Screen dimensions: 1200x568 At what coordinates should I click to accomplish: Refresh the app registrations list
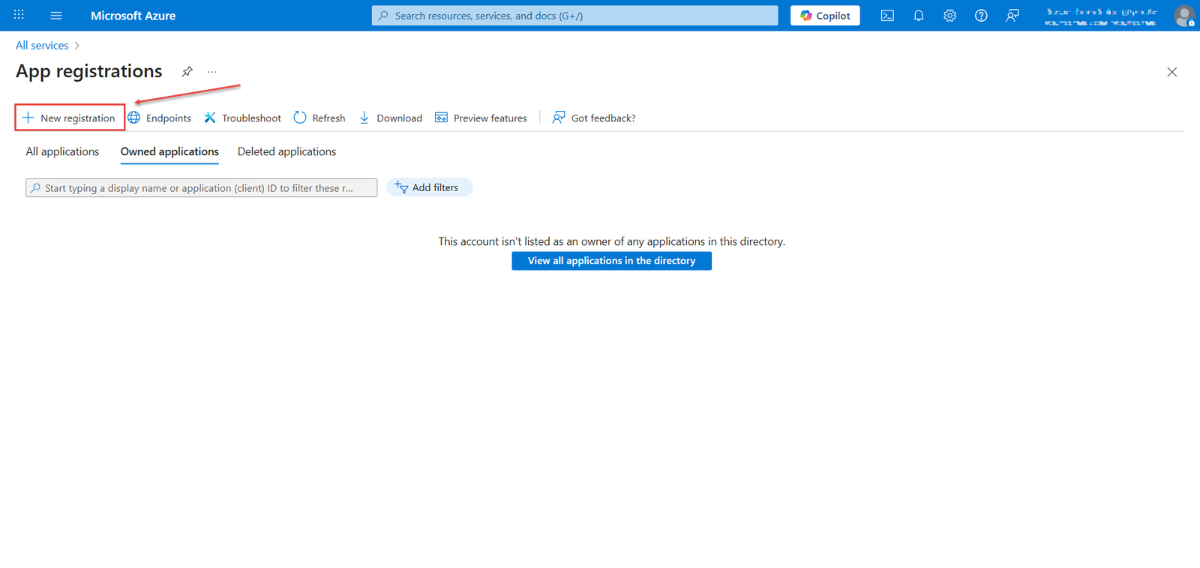319,118
